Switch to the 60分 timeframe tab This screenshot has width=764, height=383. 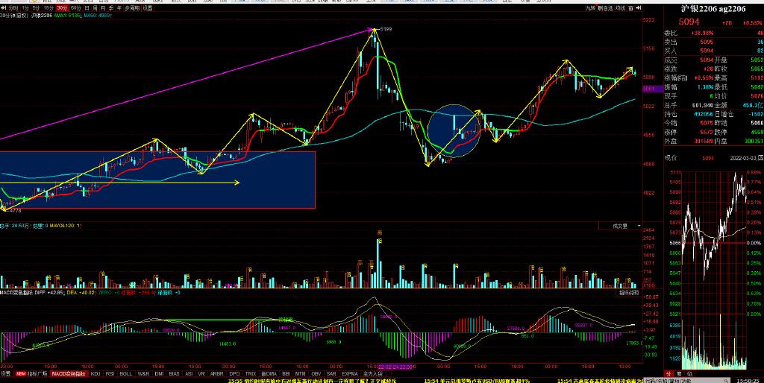click(75, 7)
